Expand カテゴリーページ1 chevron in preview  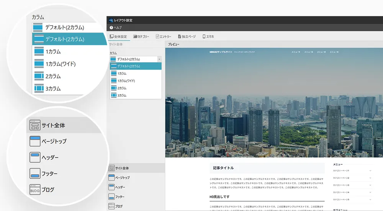pyautogui.click(x=370, y=170)
